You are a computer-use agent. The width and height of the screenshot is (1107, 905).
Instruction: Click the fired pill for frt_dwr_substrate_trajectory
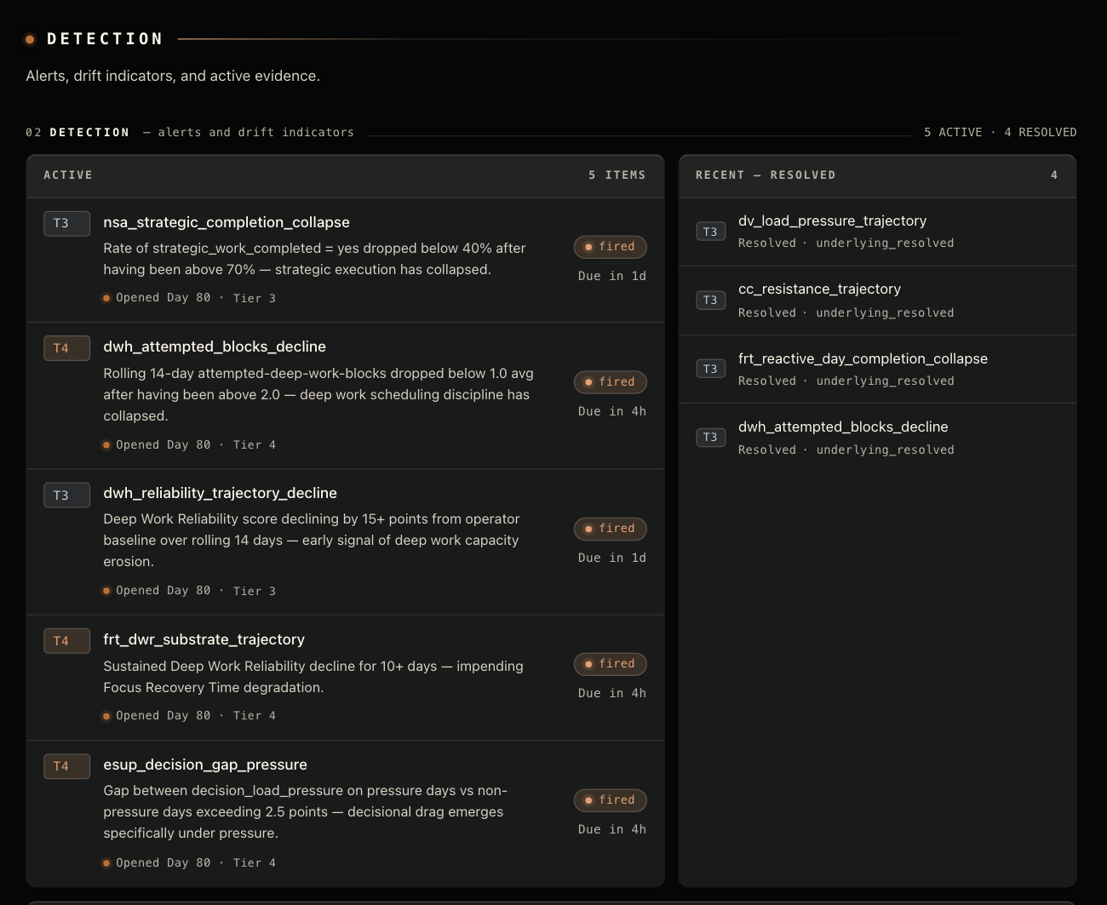click(x=610, y=664)
